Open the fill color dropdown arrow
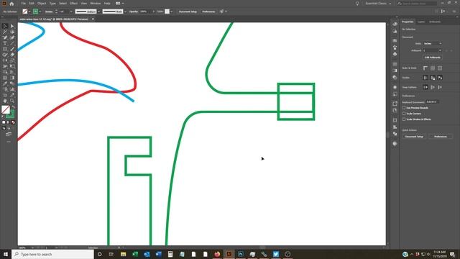 (29, 12)
